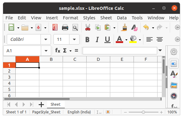This screenshot has width=183, height=118.
Task: Open font color palette dropdown
Action: tap(126, 40)
